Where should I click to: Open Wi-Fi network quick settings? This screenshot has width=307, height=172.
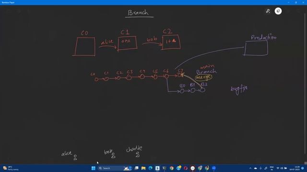point(278,168)
